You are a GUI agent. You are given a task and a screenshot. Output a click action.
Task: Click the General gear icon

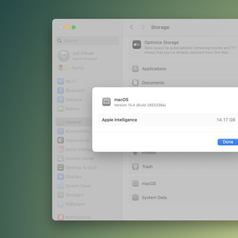pos(61,122)
